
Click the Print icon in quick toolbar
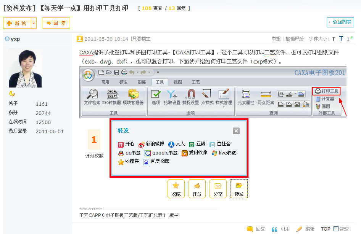(124, 72)
